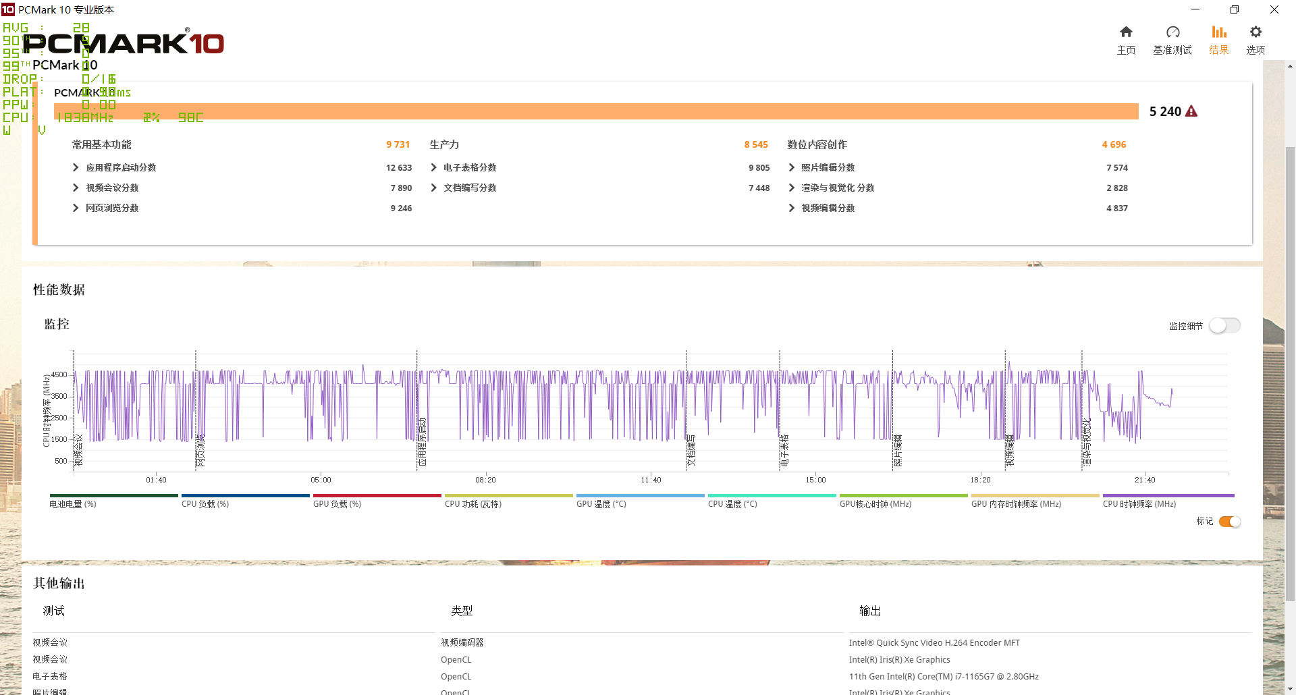Click the 监控 chart heading

point(57,325)
